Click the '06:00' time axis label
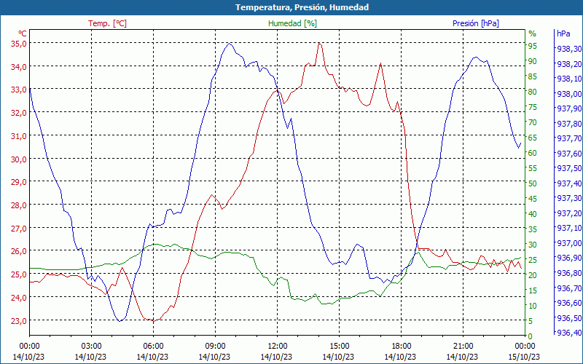Viewport: 583px width, 364px height. [x=153, y=347]
